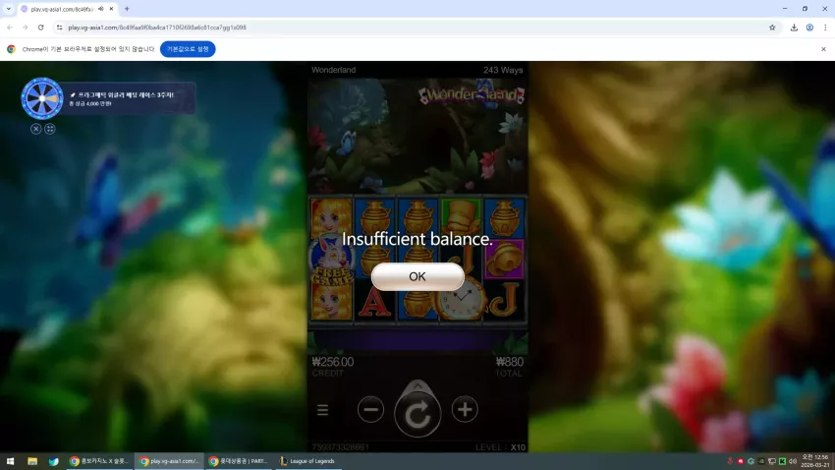Go forward in Chrome navigation
The height and width of the screenshot is (470, 835).
coord(25,28)
